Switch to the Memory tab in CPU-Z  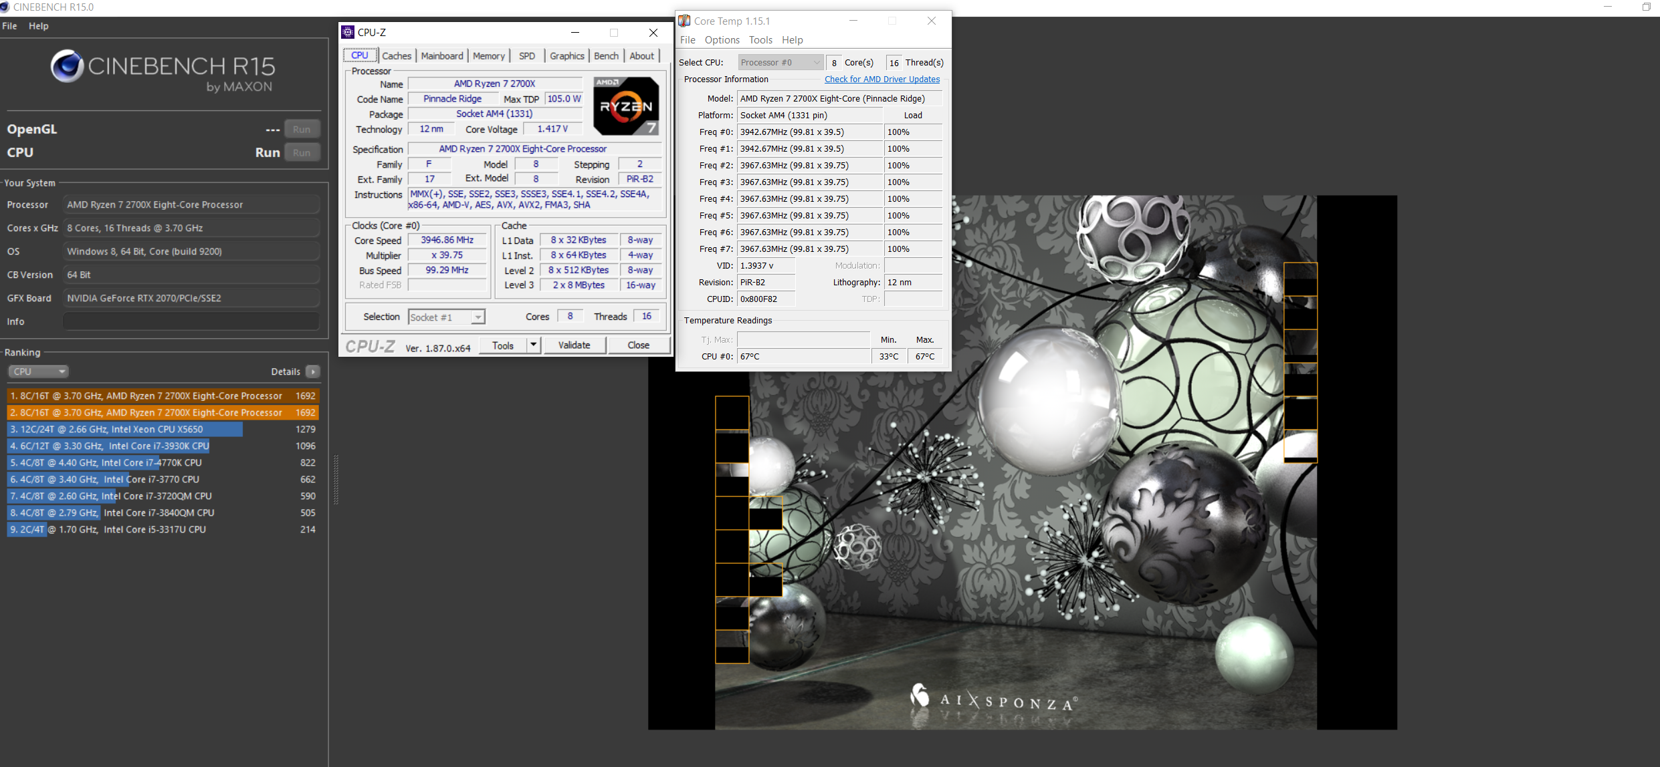[488, 55]
